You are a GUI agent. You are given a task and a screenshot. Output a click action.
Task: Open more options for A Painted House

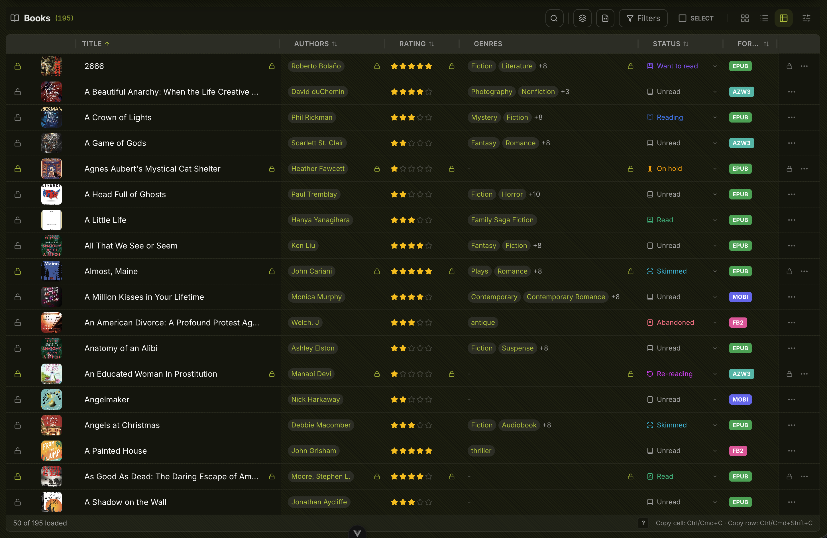pyautogui.click(x=792, y=451)
